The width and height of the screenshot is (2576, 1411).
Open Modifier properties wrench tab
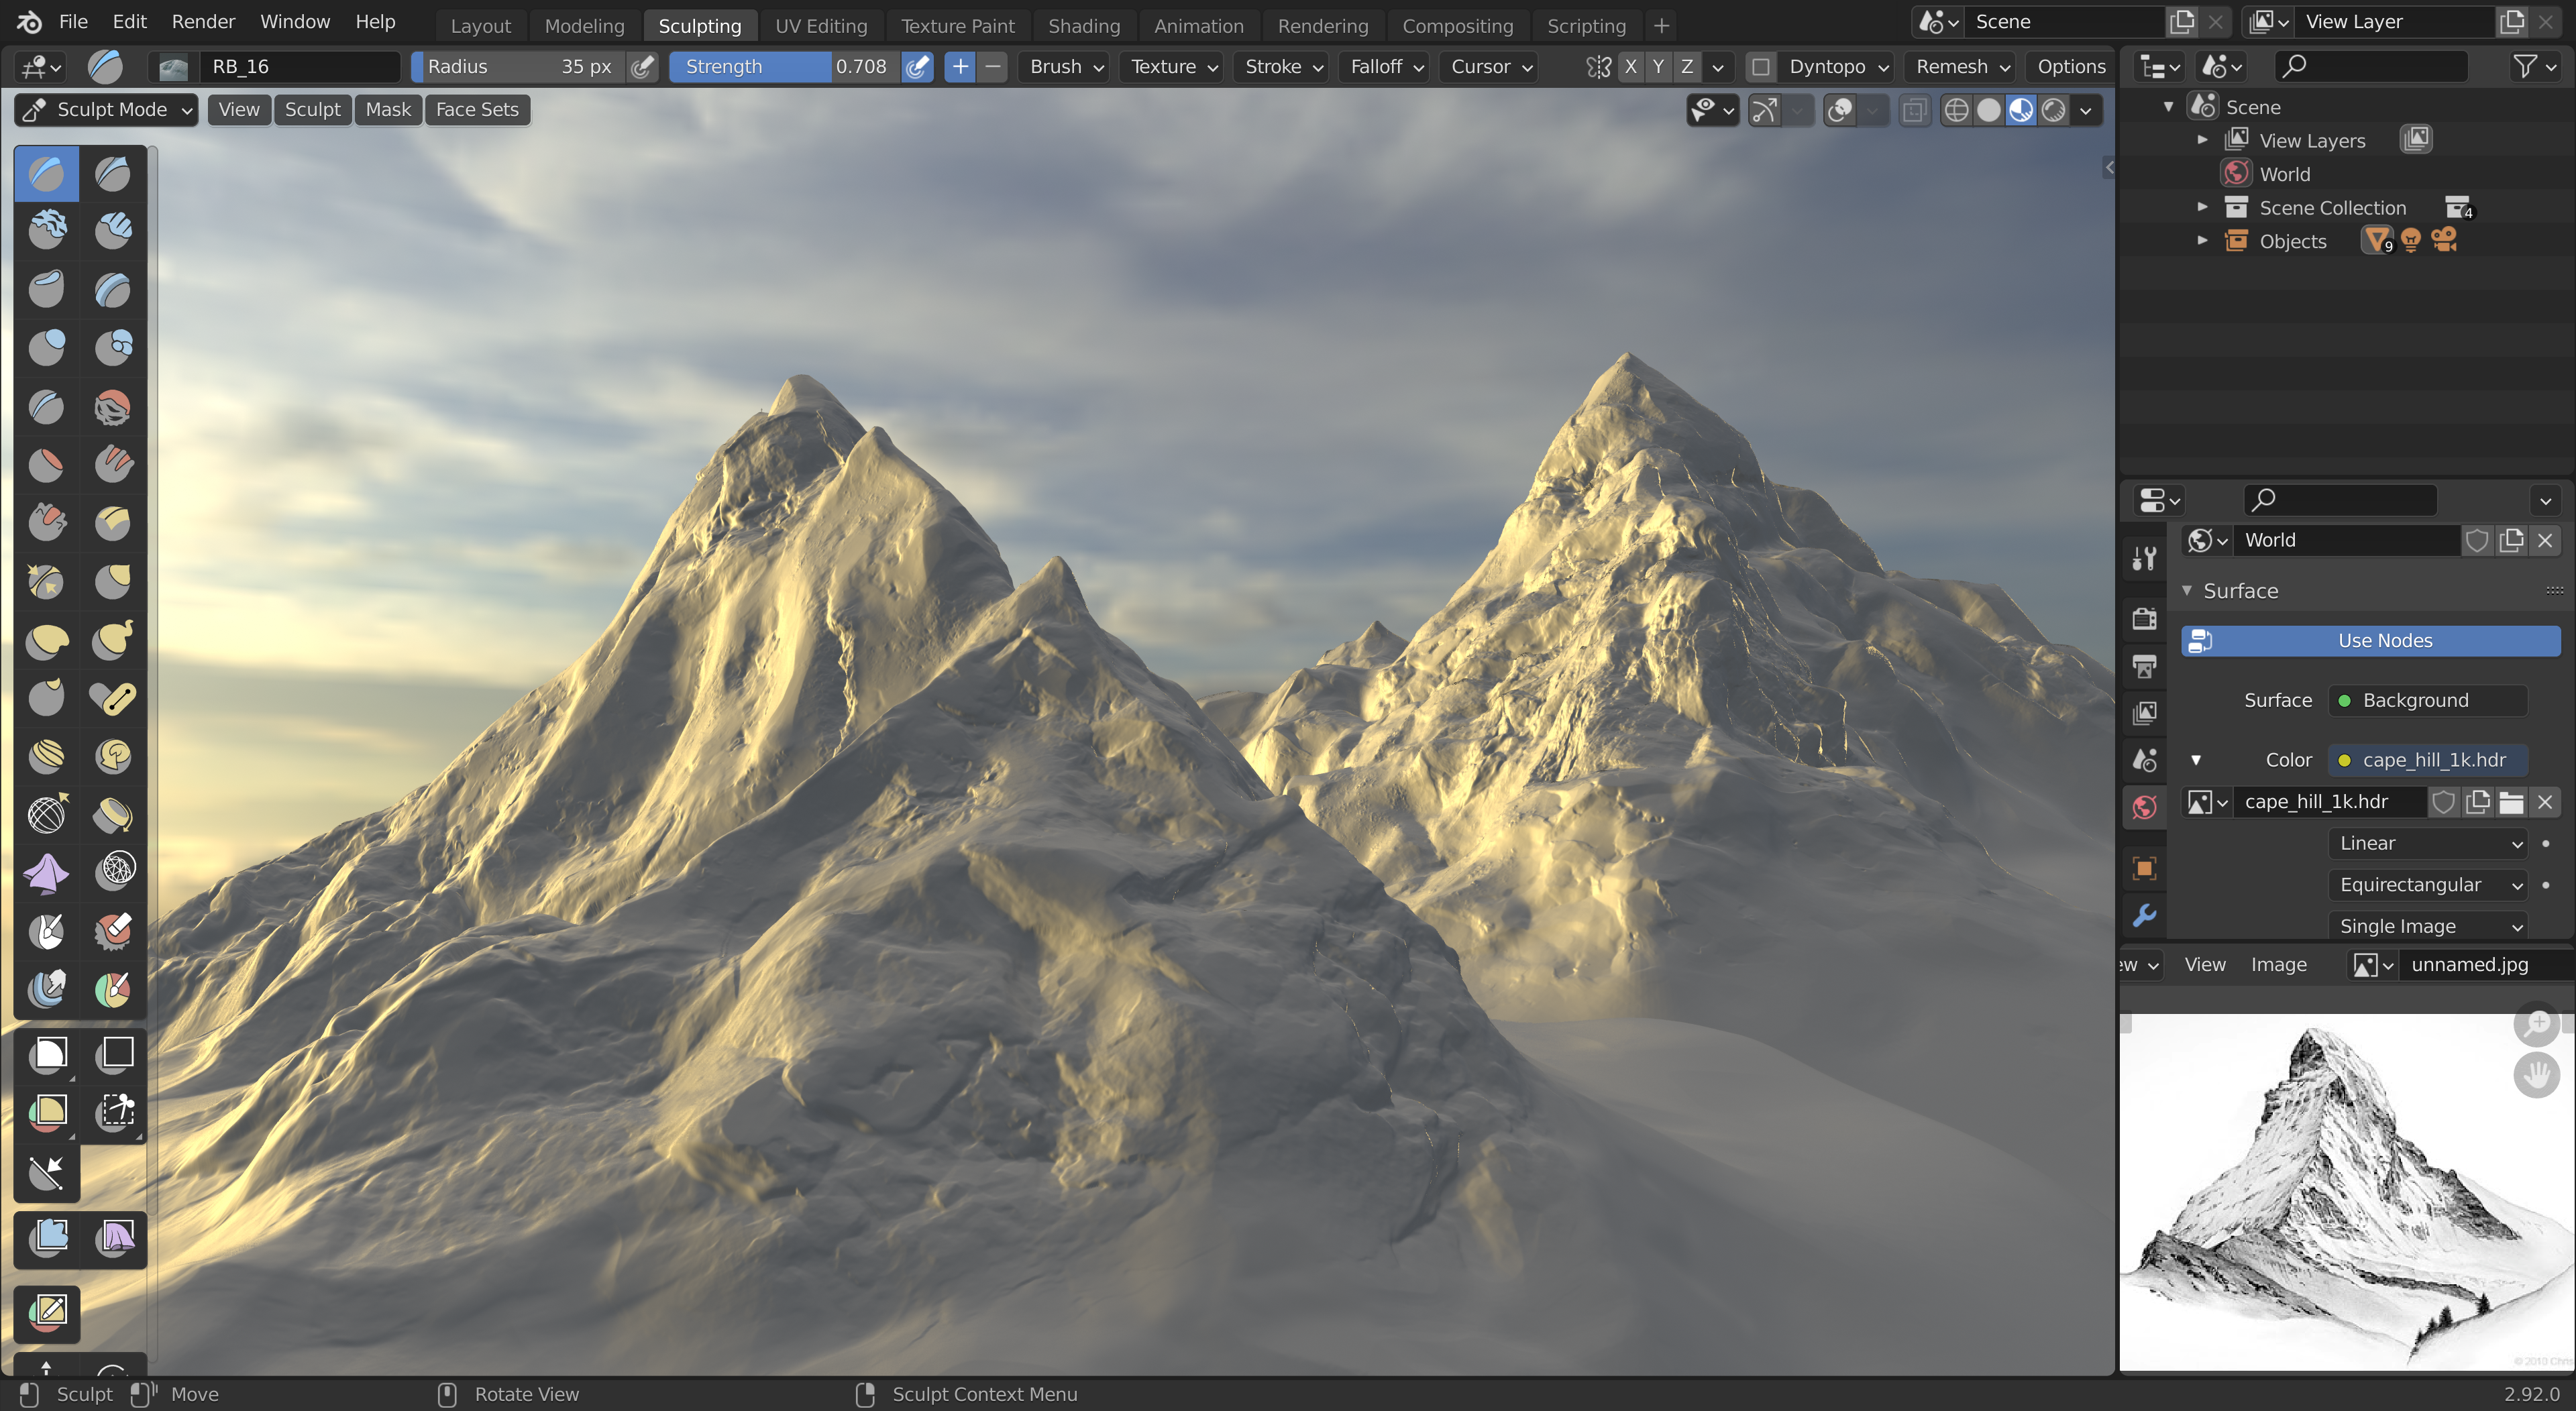point(2144,915)
